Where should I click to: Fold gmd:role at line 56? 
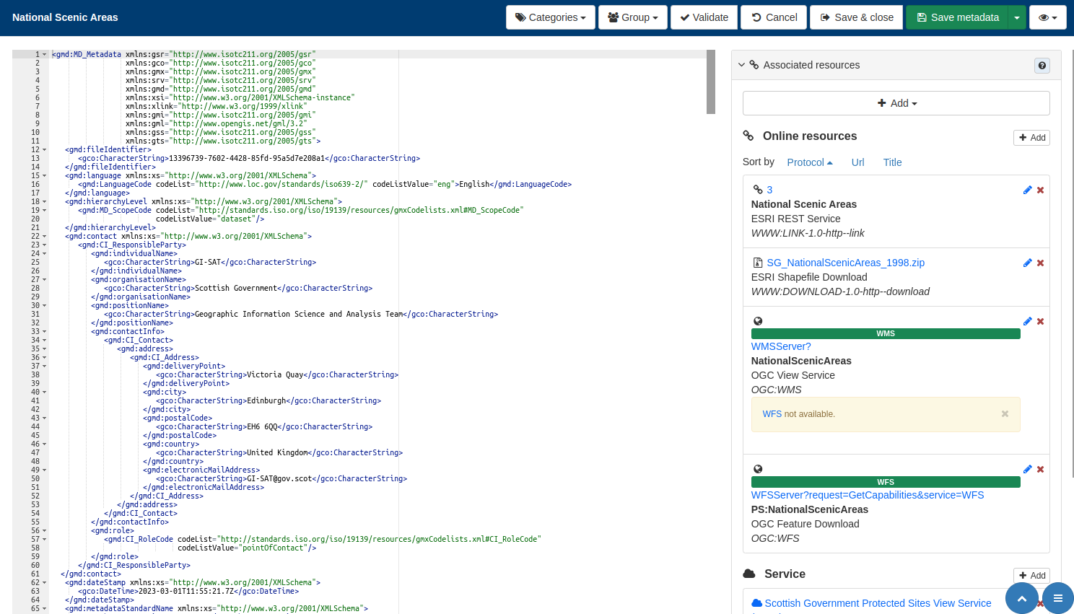pos(44,531)
